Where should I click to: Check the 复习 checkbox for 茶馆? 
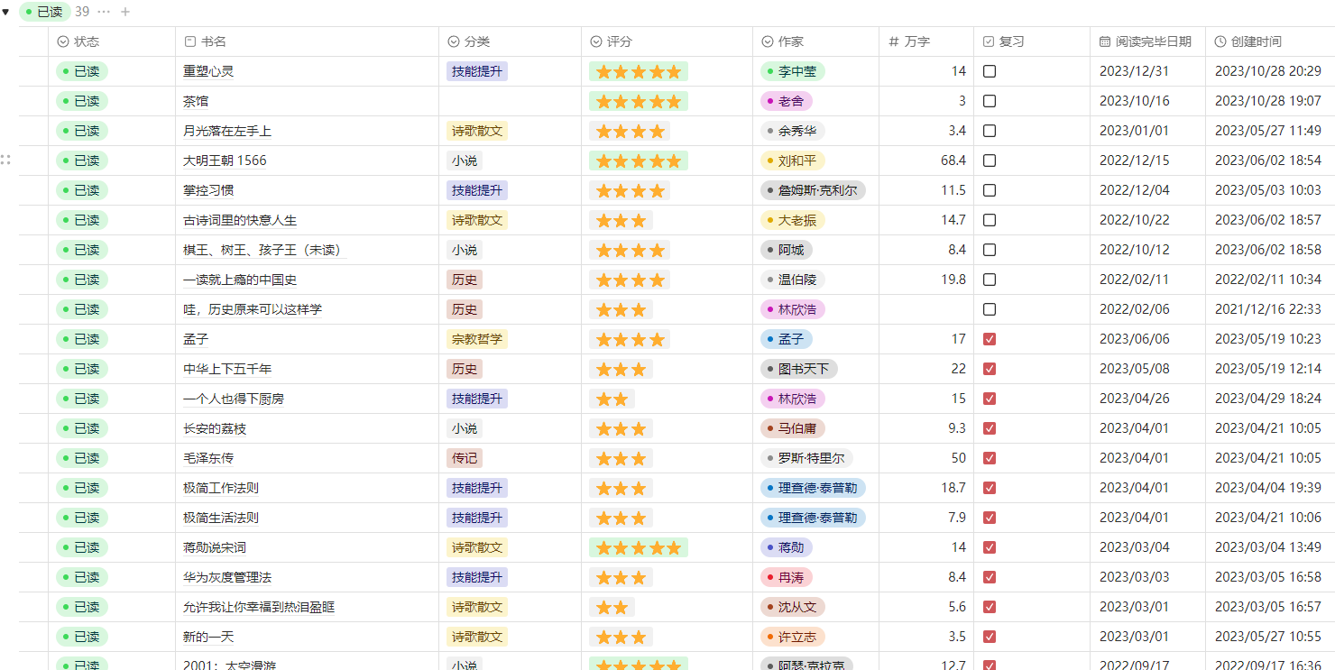click(989, 101)
